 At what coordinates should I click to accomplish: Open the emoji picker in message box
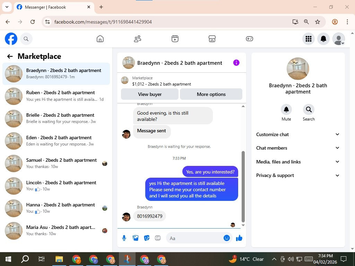tap(227, 238)
